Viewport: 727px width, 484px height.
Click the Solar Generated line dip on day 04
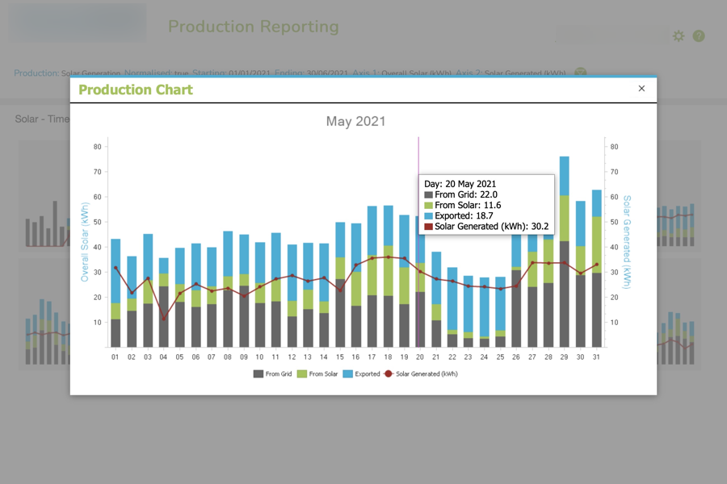pos(164,319)
